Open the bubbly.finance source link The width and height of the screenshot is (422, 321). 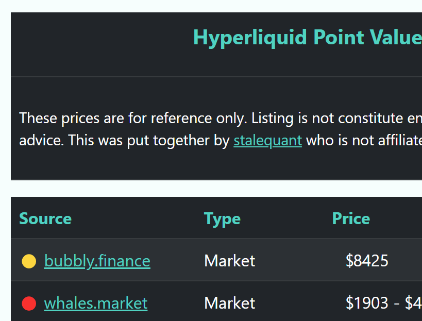click(x=97, y=261)
